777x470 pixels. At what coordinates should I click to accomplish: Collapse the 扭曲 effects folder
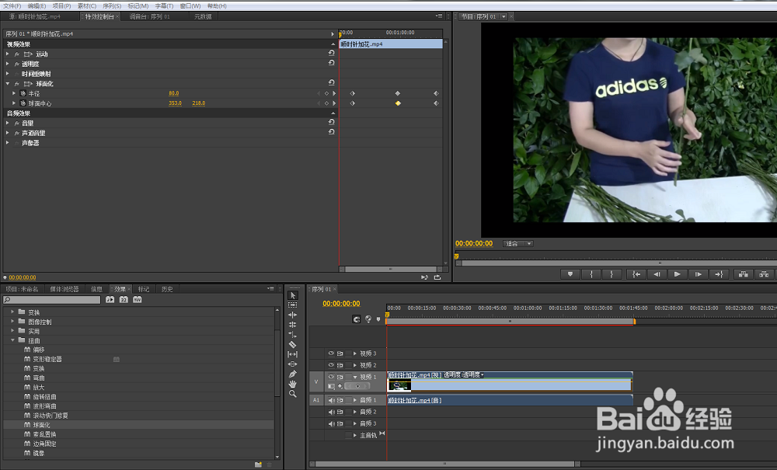12,340
